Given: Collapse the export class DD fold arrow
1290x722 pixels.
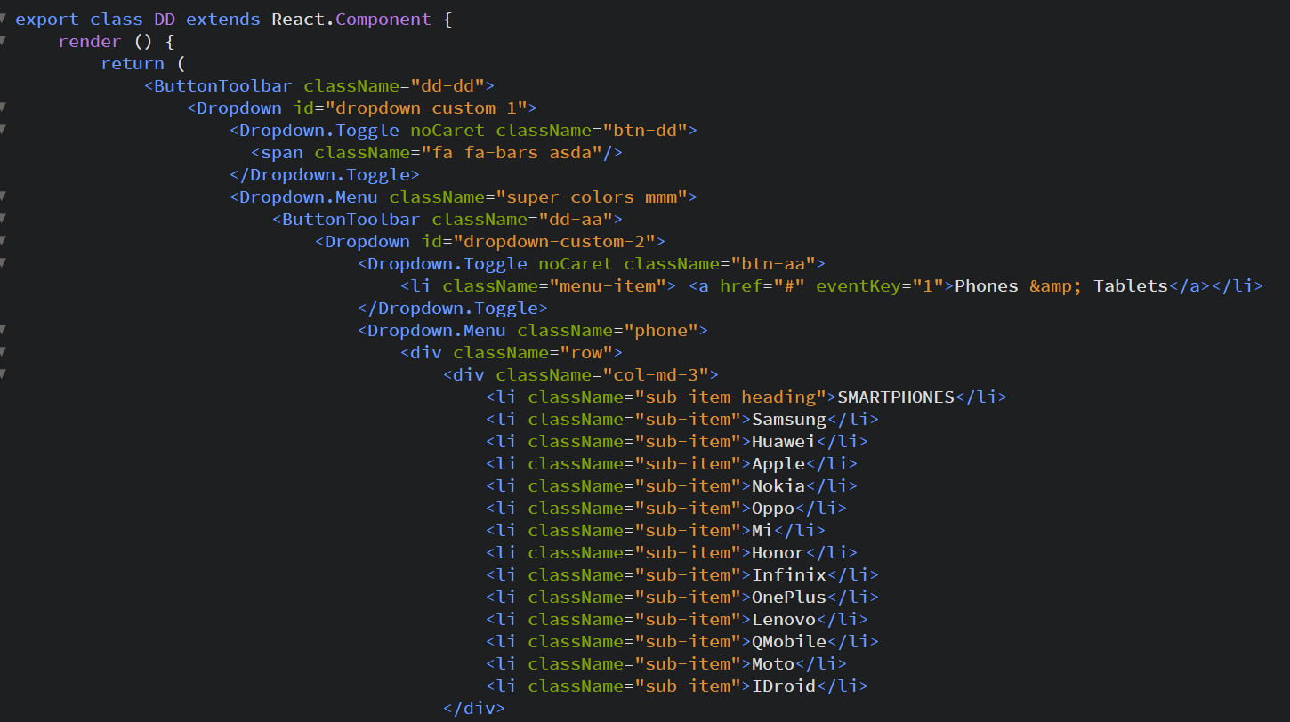Looking at the screenshot, I should pos(5,18).
